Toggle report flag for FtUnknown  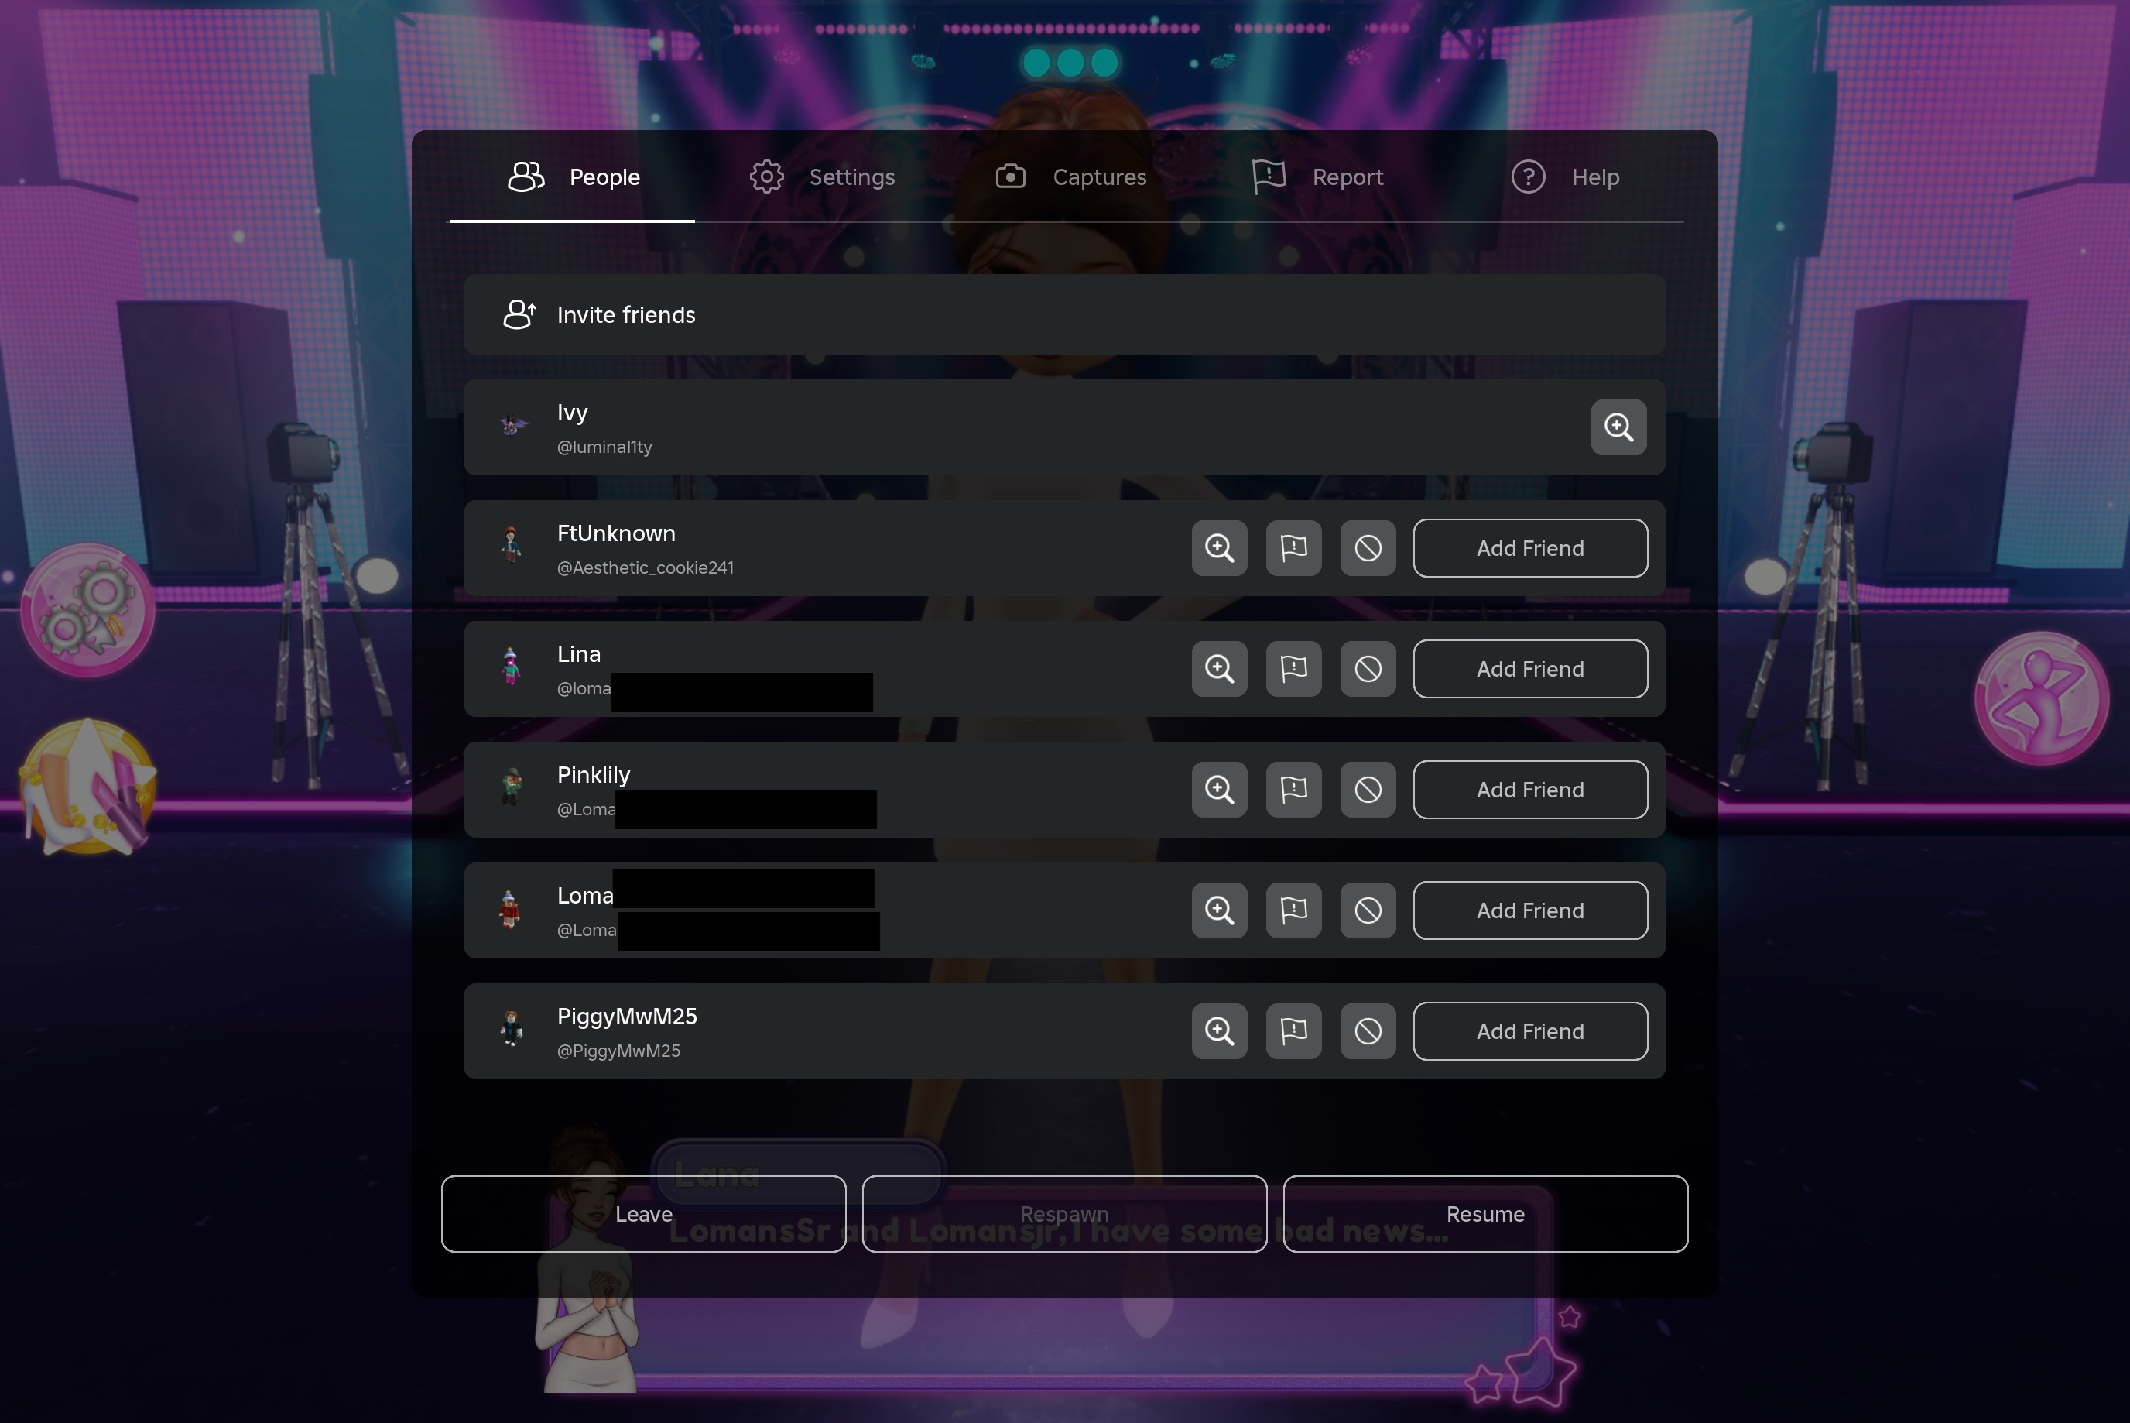pos(1292,547)
